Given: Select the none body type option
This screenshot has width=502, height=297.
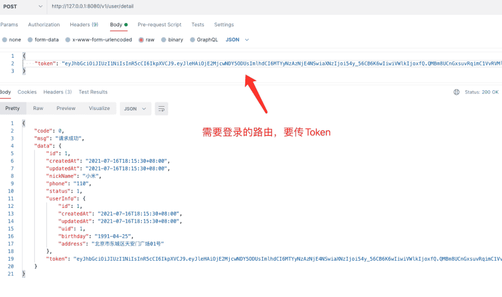Looking at the screenshot, I should point(5,40).
